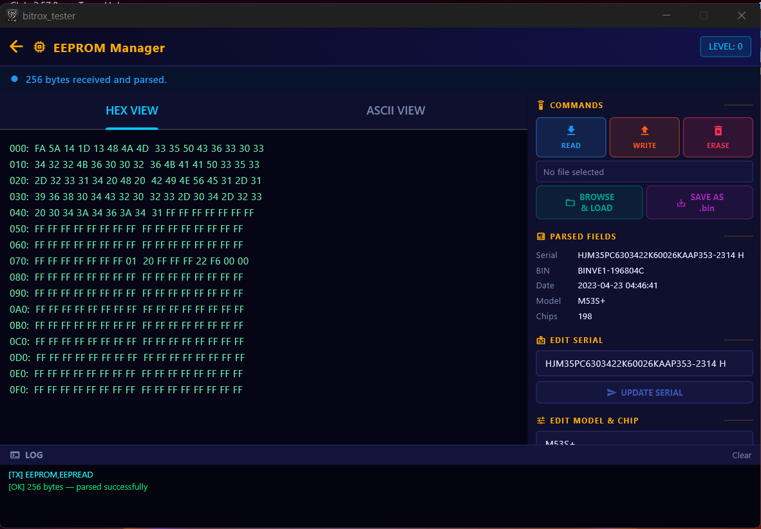Screen dimensions: 761x529
Task: Click hex row address 000:
Action: pyautogui.click(x=19, y=149)
